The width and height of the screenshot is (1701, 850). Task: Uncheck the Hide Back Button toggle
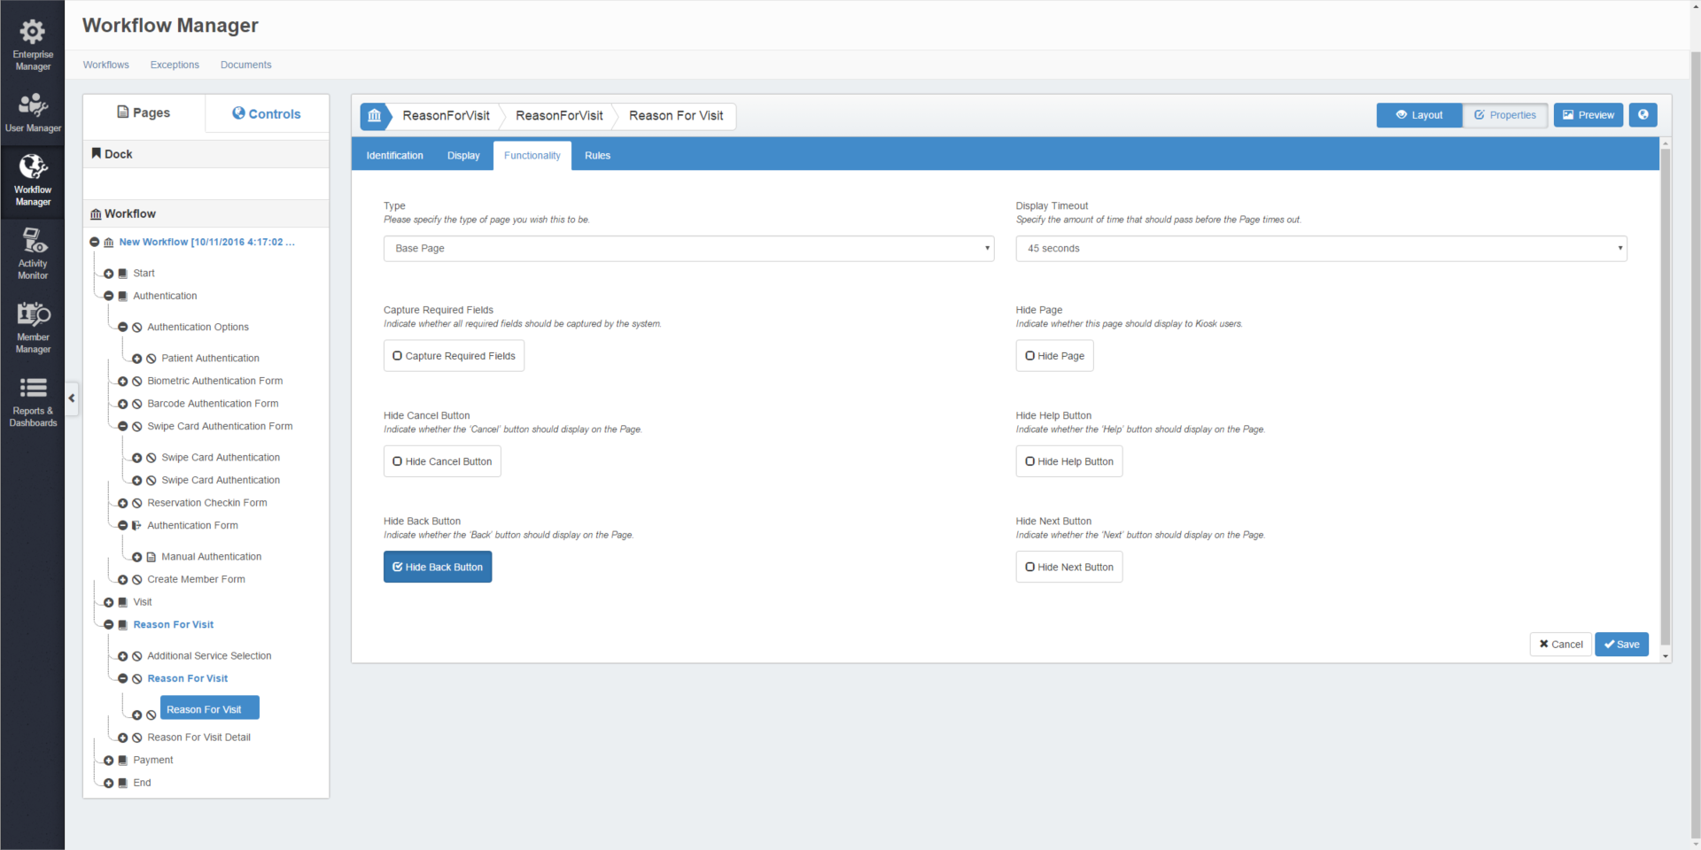click(x=438, y=568)
